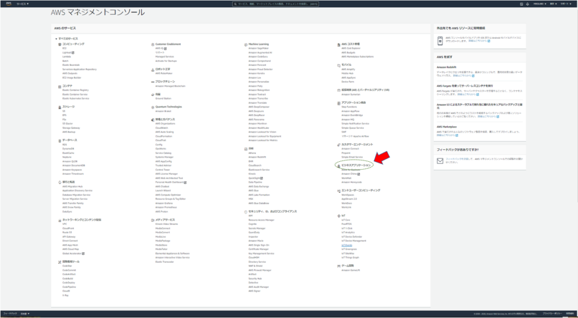Open the account name dropdown in top bar

coord(539,4)
